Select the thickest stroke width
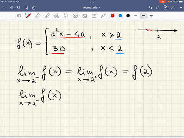Viewport: 184px width, 138px height. [x=151, y=16]
